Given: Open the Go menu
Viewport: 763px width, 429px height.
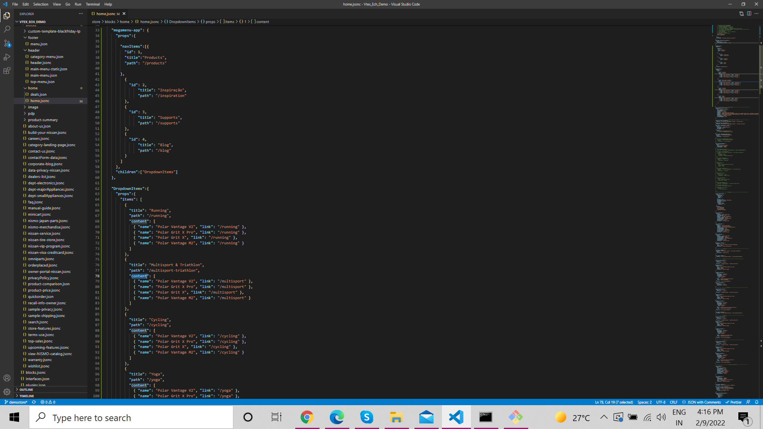Looking at the screenshot, I should click(68, 4).
